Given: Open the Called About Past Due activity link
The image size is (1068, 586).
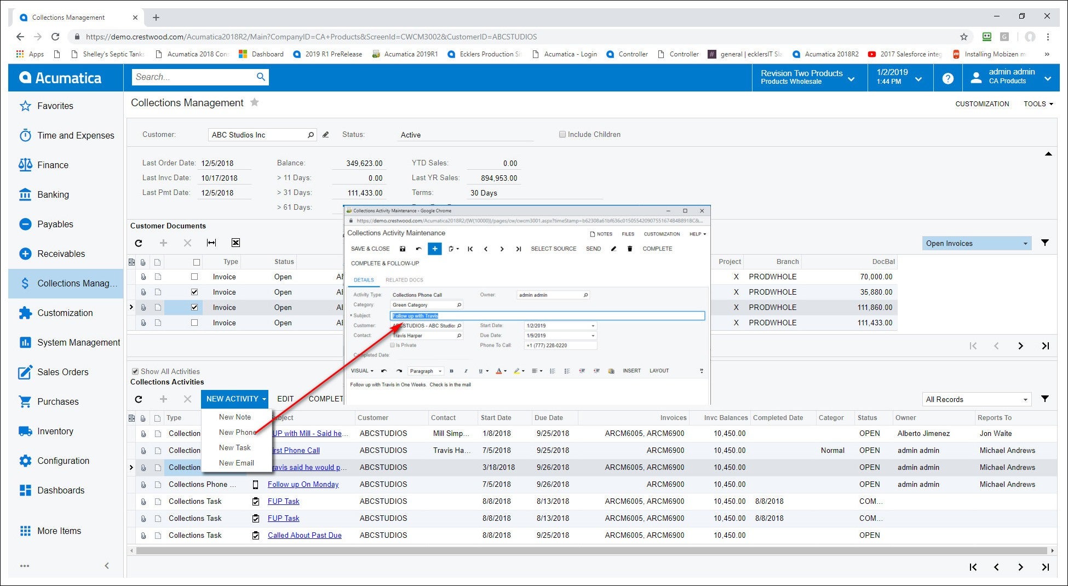Looking at the screenshot, I should tap(305, 535).
